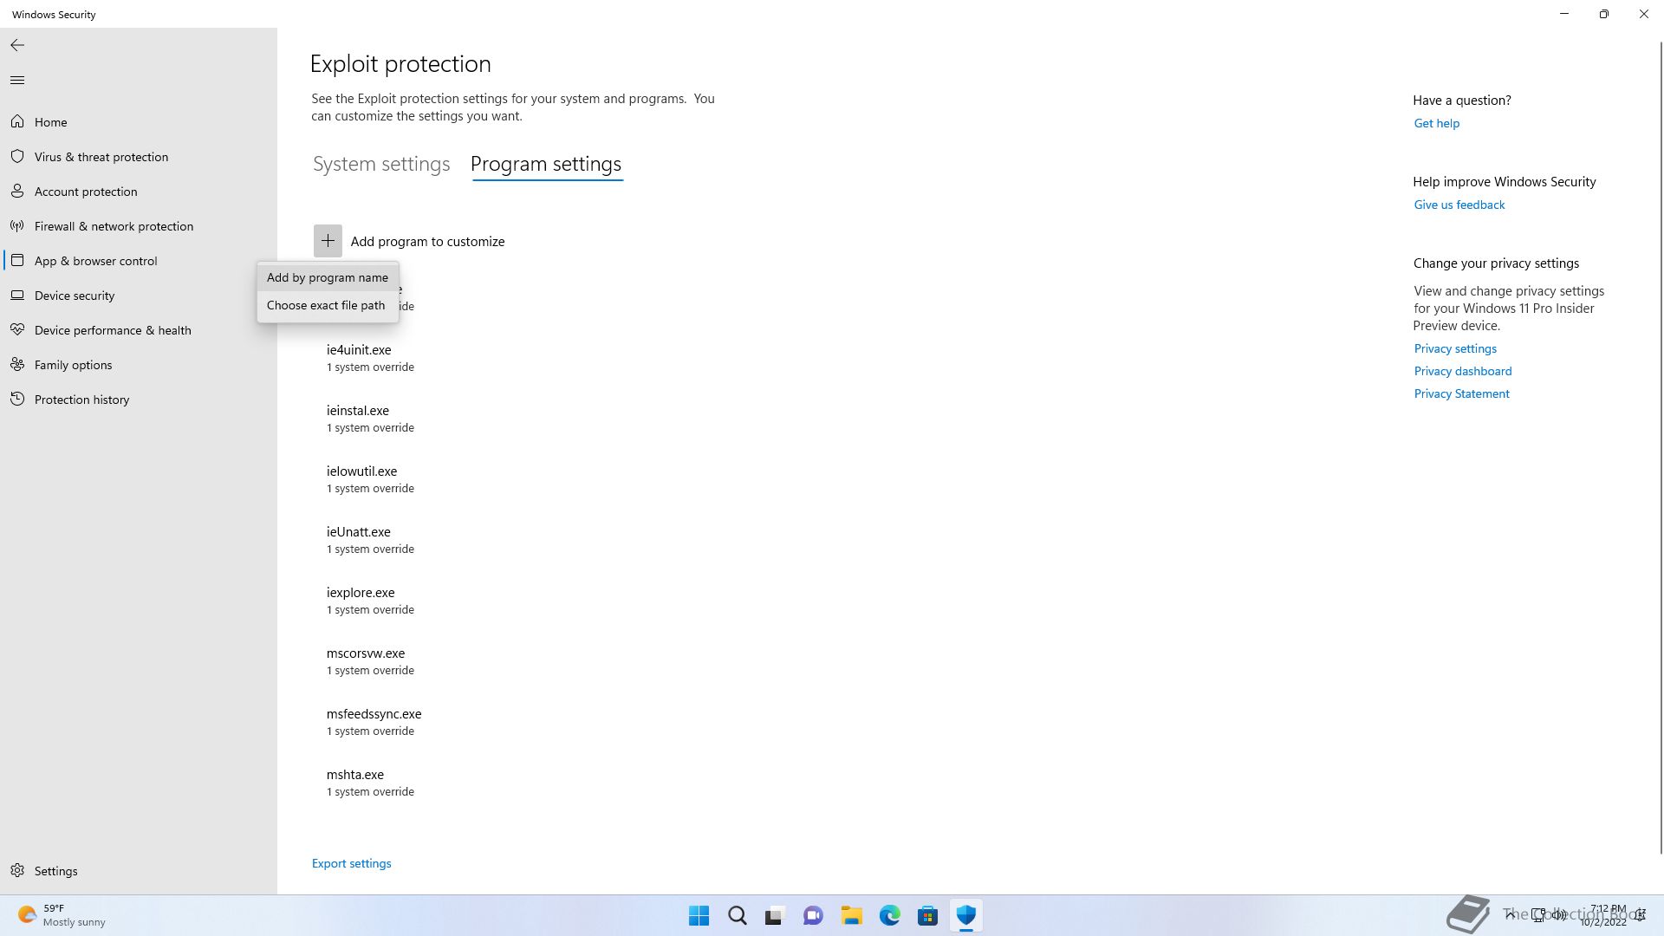Open Device security section

pyautogui.click(x=75, y=296)
